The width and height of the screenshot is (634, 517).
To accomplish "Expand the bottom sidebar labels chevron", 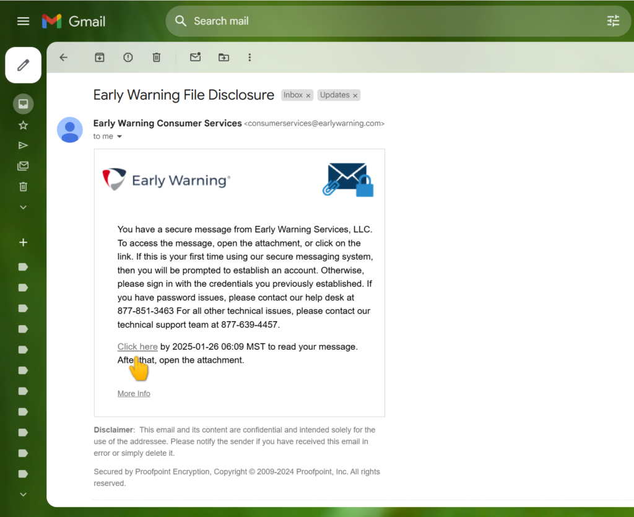I will click(x=23, y=494).
